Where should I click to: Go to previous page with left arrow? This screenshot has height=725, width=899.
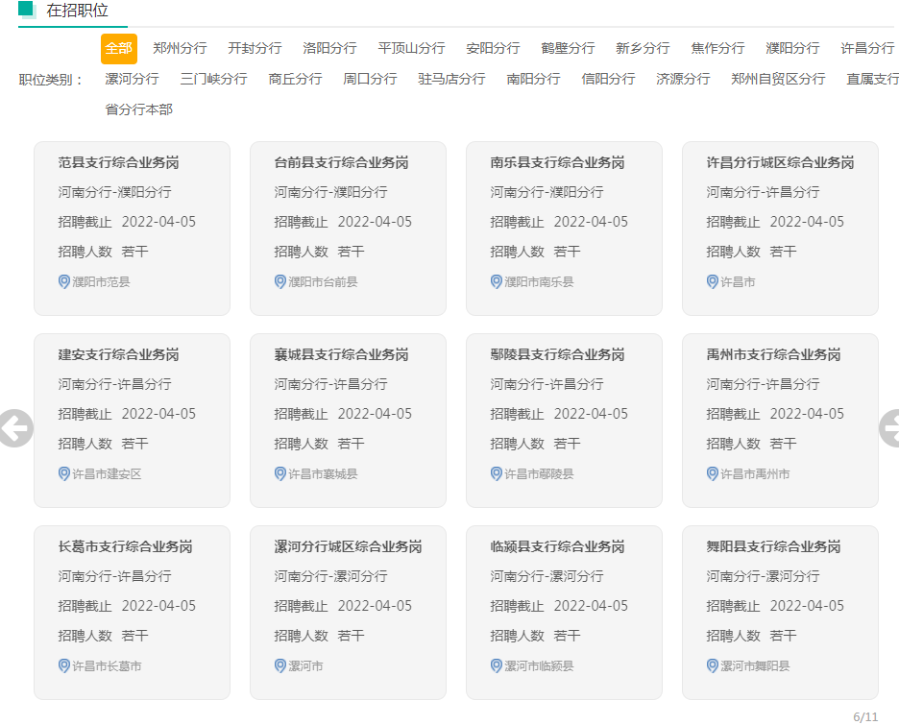[x=15, y=428]
